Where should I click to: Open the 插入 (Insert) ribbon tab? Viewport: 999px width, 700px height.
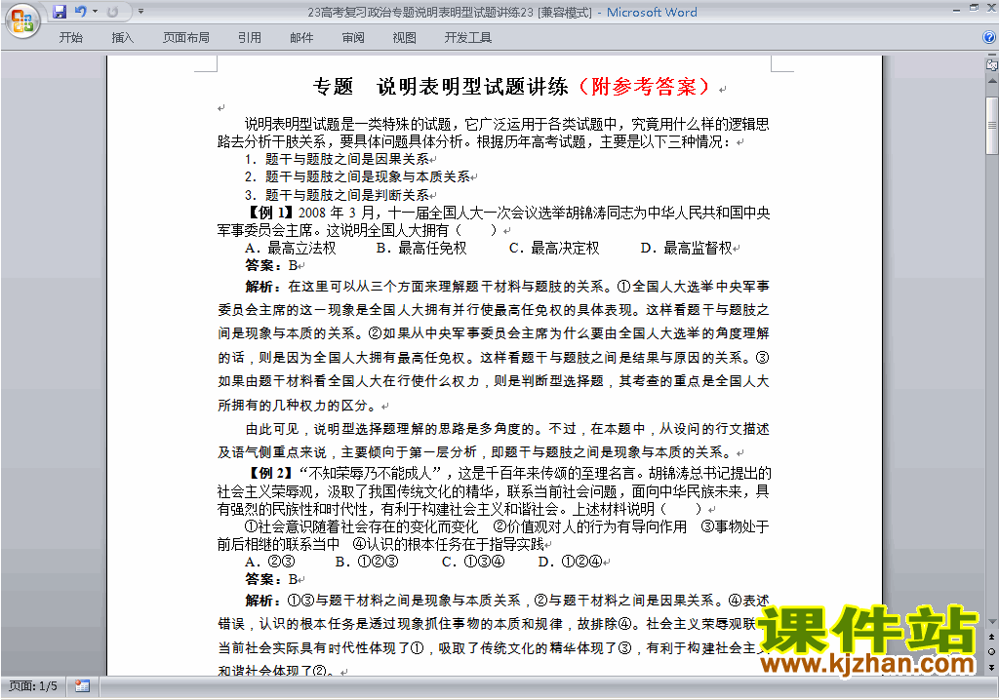[x=123, y=38]
